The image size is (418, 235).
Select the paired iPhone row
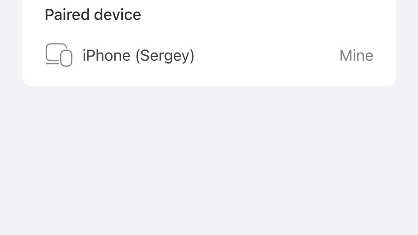[209, 55]
